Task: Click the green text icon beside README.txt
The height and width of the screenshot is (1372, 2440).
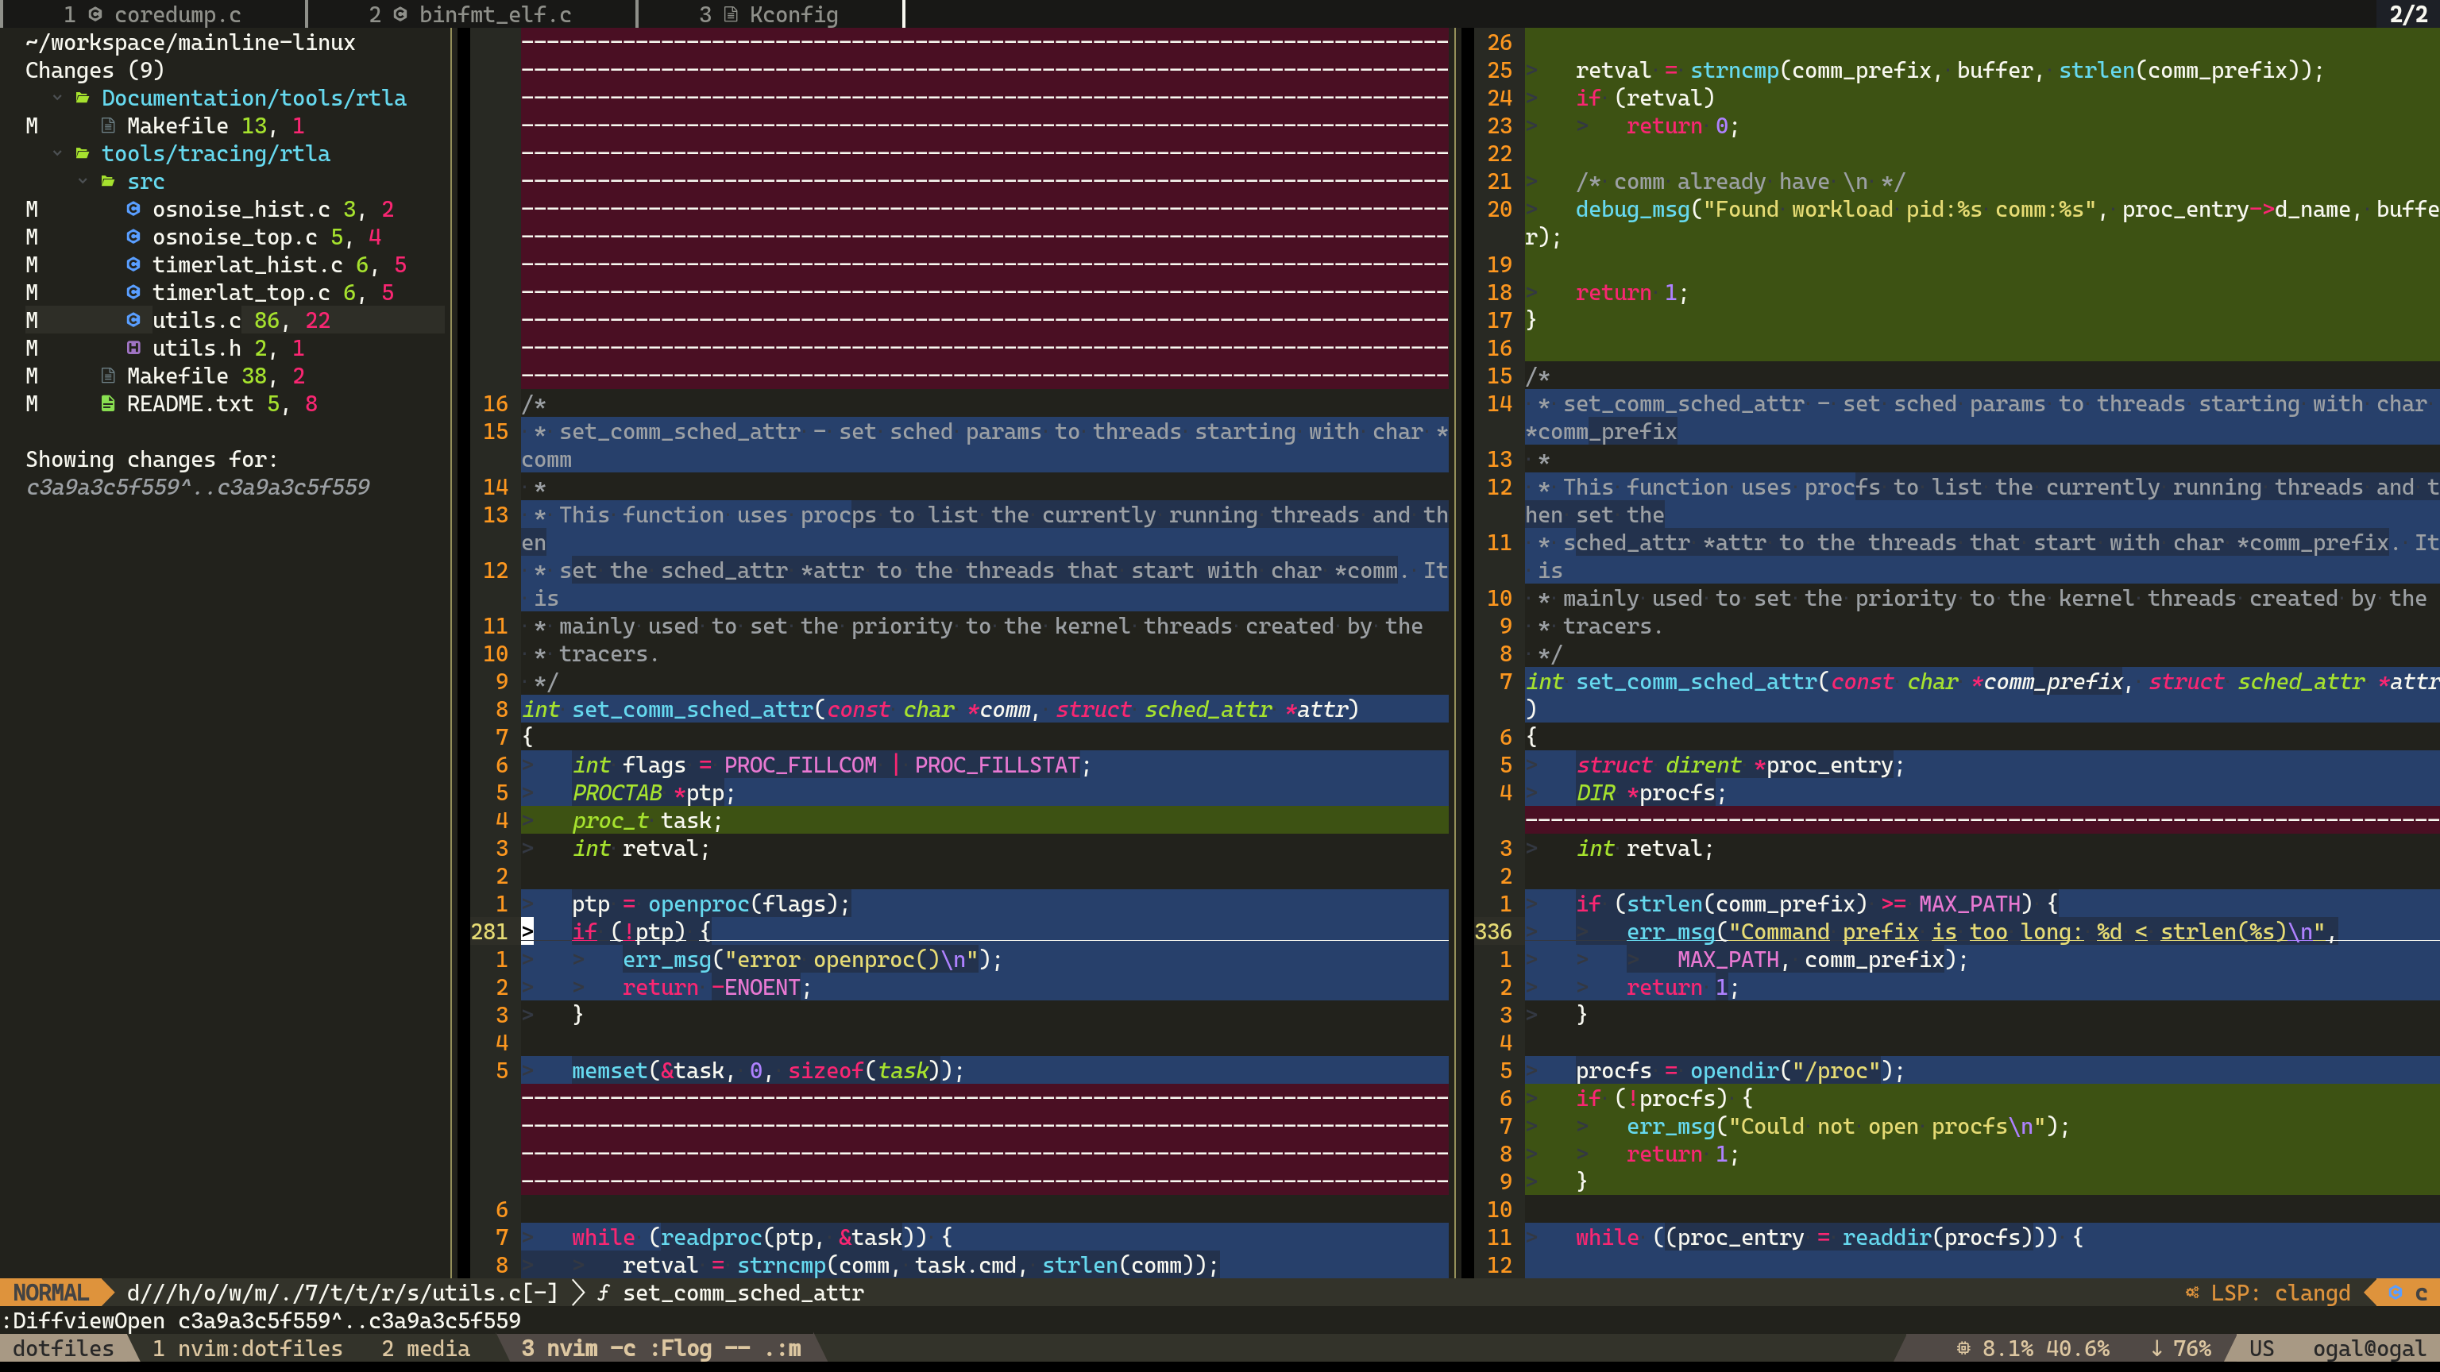Action: [x=108, y=403]
